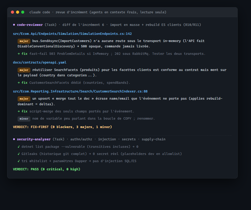Click the major badge for SearchFacets finding

click(x=24, y=70)
